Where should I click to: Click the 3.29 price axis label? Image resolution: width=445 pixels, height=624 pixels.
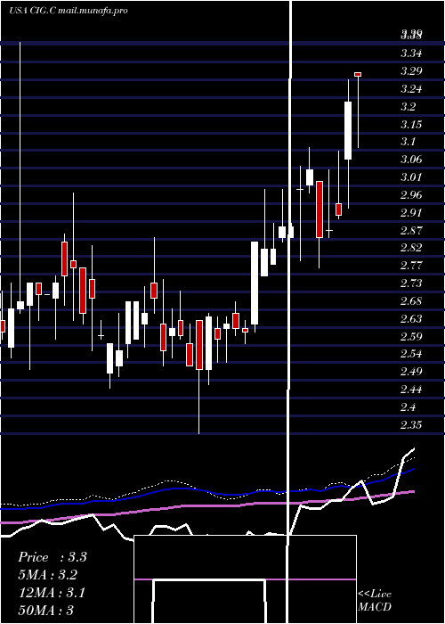click(x=411, y=71)
